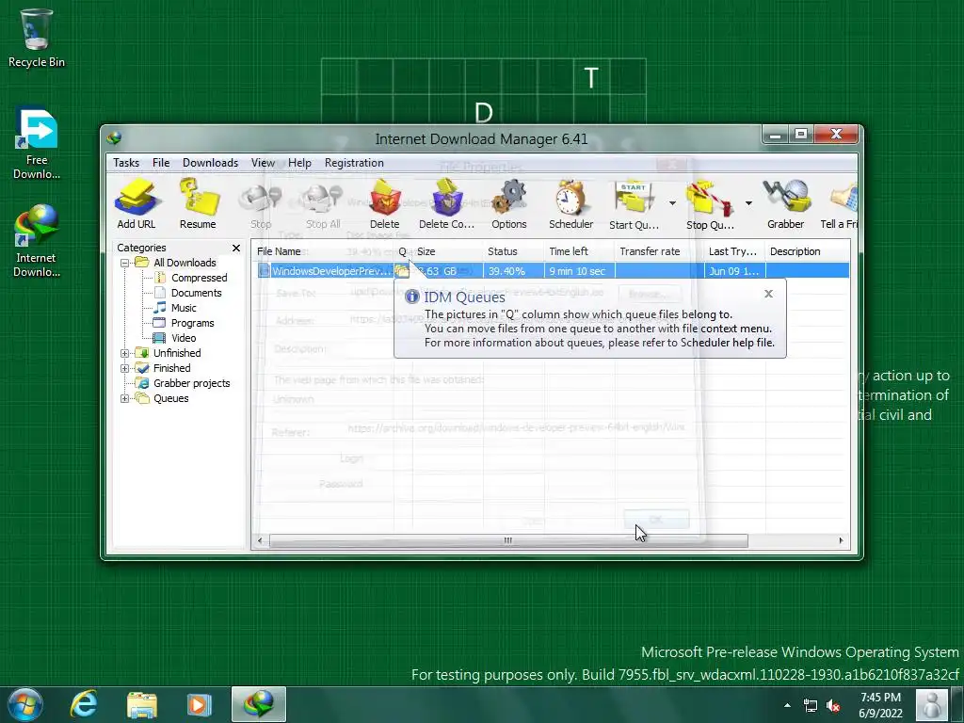Click the scrollbar left arrow
Screen dimensions: 964x723
(260, 541)
